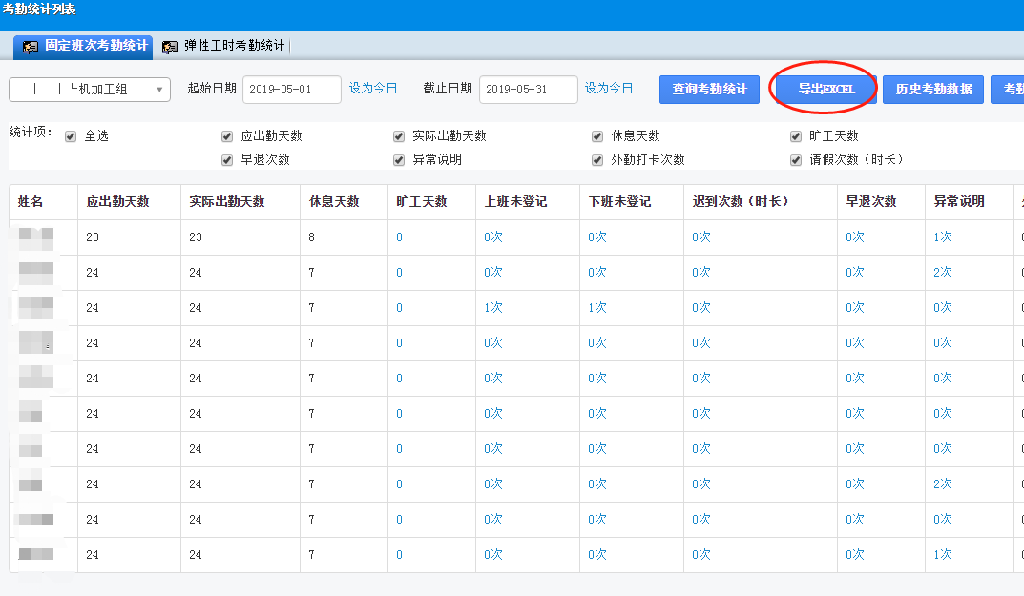The width and height of the screenshot is (1024, 596).
Task: Disable the 外勤打卡次数 checkbox
Action: tap(597, 160)
